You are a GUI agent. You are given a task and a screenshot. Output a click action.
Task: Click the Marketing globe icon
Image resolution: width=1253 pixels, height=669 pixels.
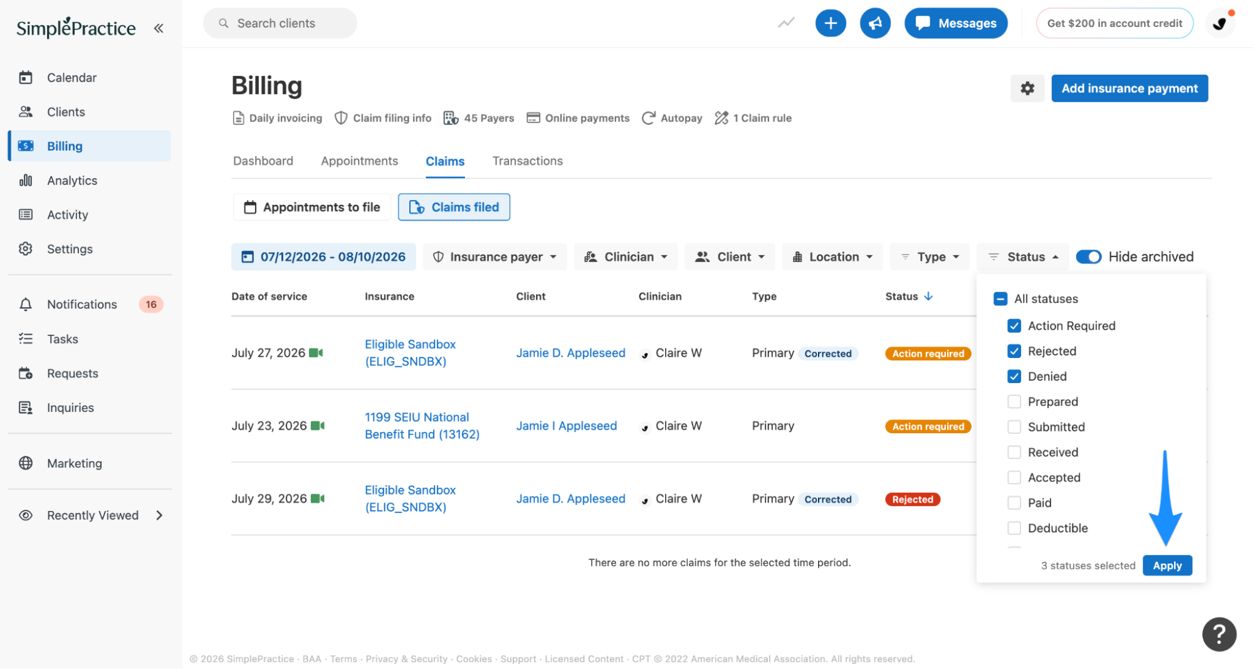point(26,463)
